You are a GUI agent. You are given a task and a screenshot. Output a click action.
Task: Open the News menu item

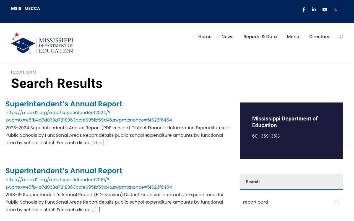coord(227,37)
